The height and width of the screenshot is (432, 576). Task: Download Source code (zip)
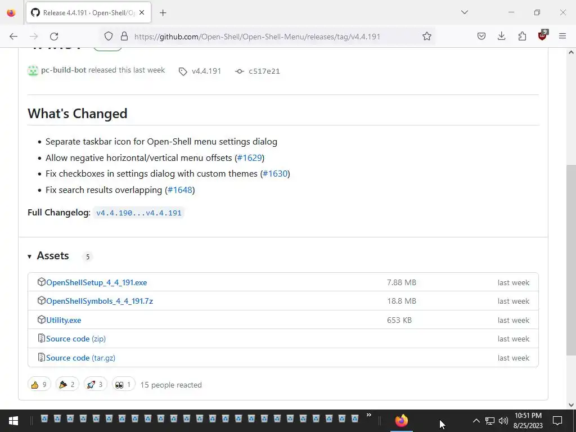76,339
